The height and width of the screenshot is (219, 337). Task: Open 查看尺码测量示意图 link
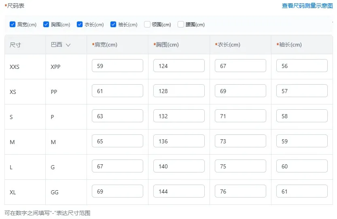point(307,6)
